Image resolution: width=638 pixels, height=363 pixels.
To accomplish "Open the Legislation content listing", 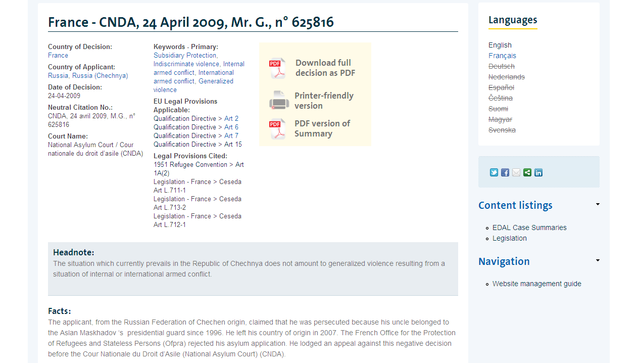I will coord(510,238).
